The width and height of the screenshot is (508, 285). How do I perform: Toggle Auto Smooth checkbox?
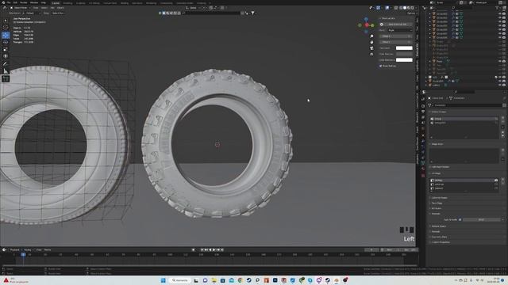pyautogui.click(x=460, y=220)
